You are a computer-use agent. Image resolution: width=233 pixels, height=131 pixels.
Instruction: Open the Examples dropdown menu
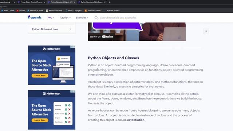pos(82,18)
